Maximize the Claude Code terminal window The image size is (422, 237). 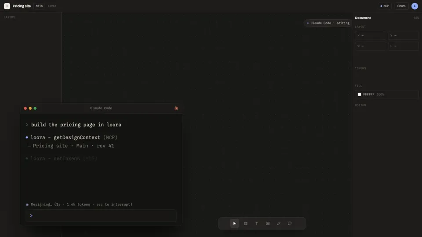point(35,108)
